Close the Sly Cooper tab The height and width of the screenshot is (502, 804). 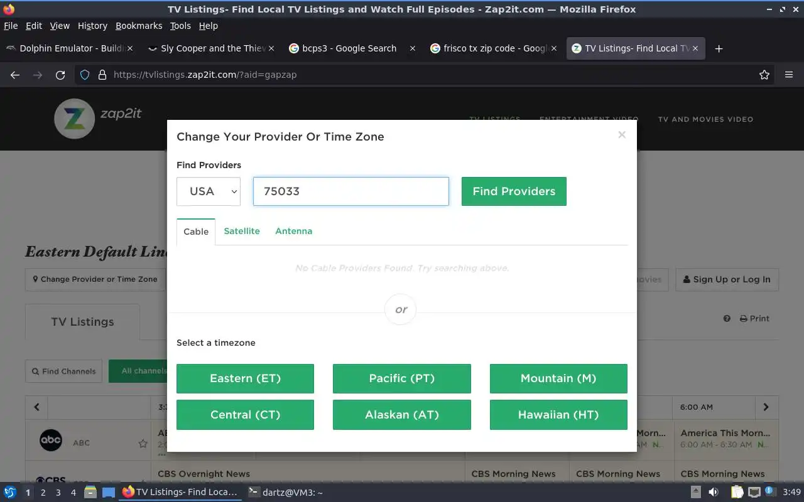271,48
